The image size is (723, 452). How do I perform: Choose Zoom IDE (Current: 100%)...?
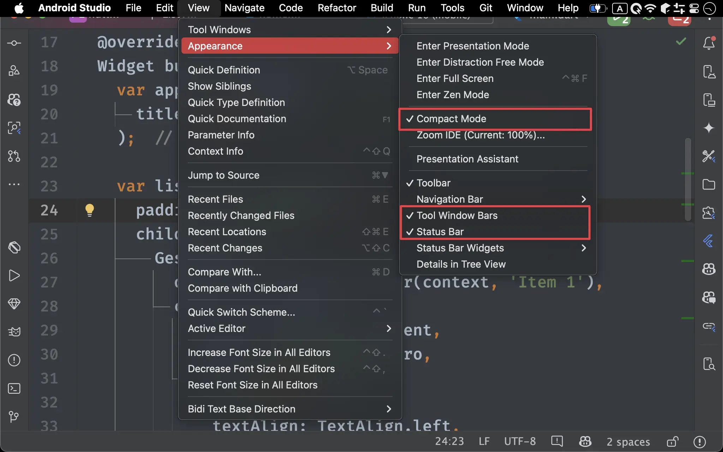(498, 135)
